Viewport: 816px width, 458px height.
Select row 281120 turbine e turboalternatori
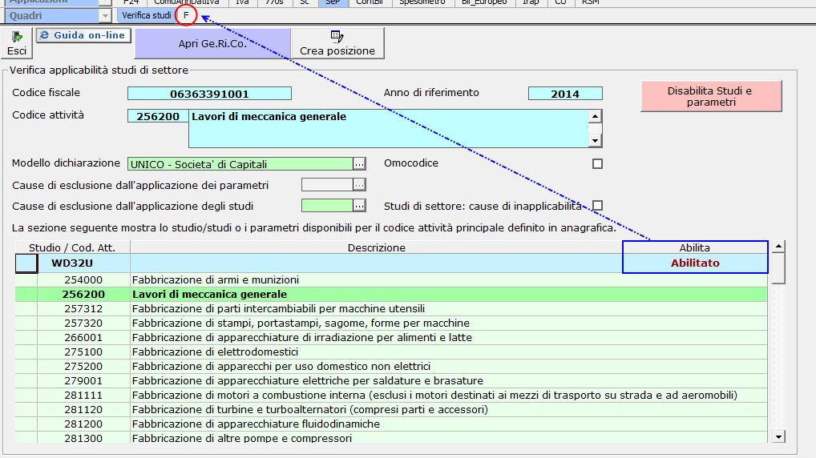click(391, 410)
